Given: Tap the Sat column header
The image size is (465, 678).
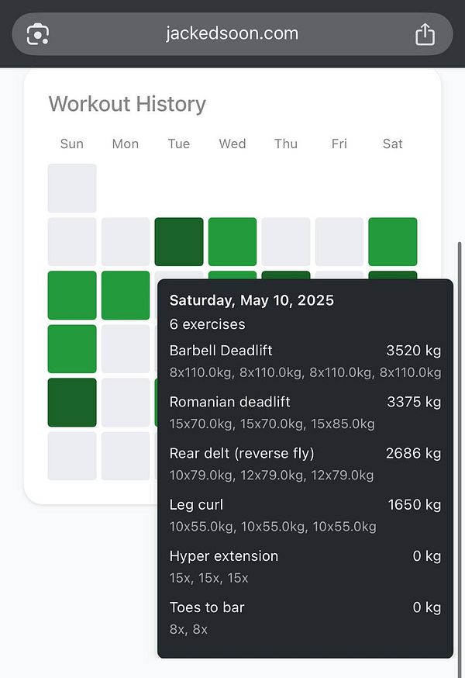Looking at the screenshot, I should 392,144.
